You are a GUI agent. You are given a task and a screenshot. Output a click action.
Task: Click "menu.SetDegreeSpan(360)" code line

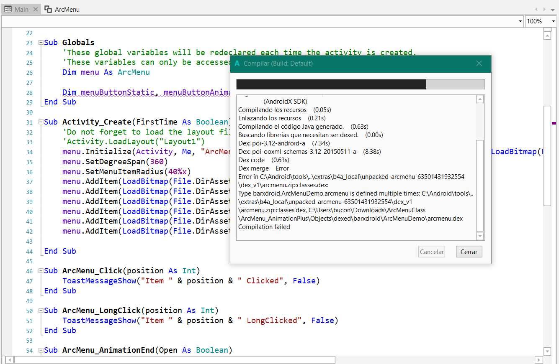pos(115,162)
